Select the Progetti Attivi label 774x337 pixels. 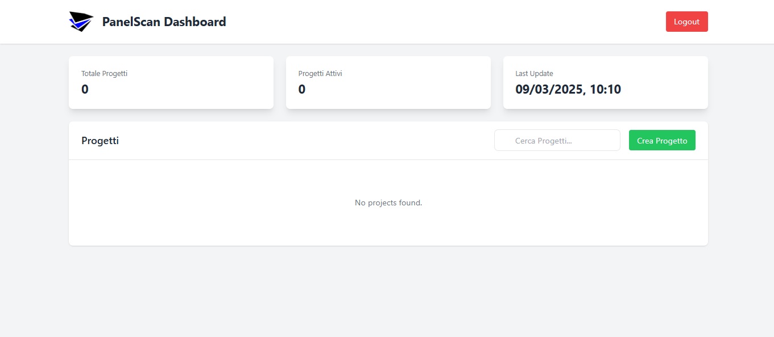coord(320,74)
